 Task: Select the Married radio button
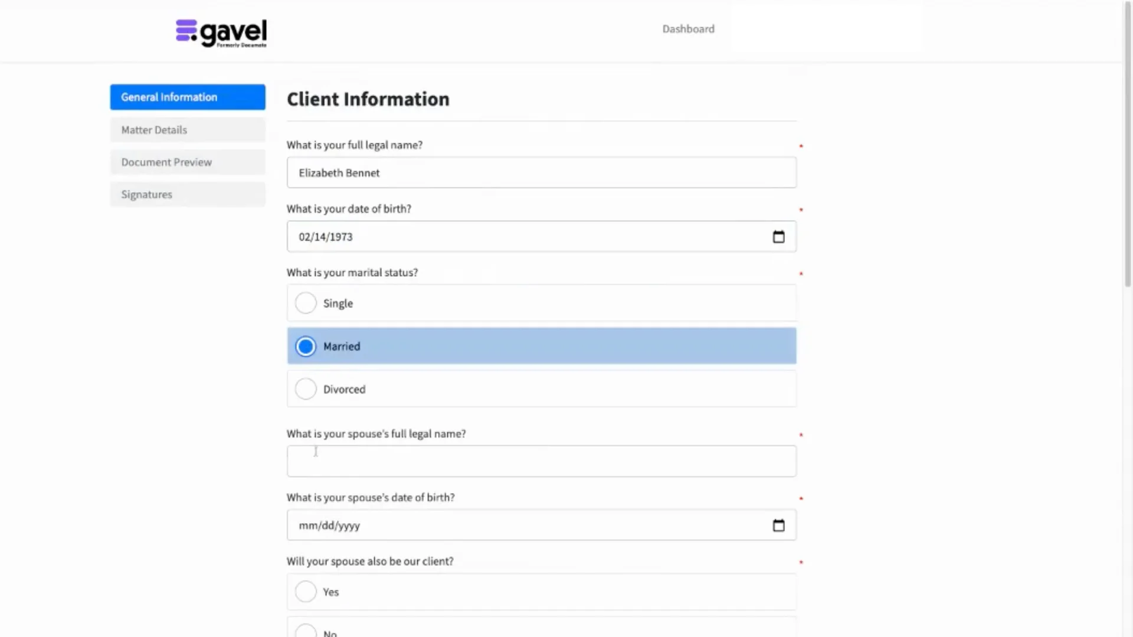(306, 346)
